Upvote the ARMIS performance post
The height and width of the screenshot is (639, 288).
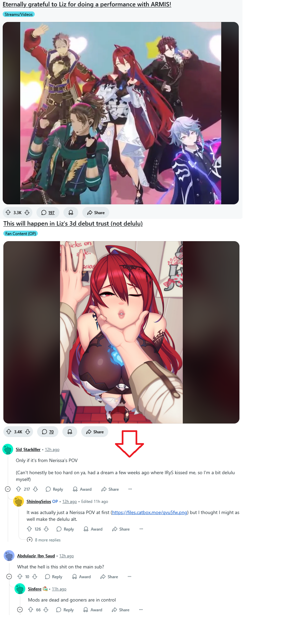pyautogui.click(x=8, y=212)
